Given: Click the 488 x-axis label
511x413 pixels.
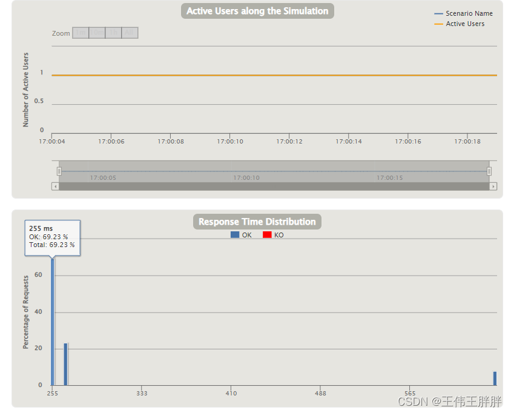Looking at the screenshot, I should [320, 393].
